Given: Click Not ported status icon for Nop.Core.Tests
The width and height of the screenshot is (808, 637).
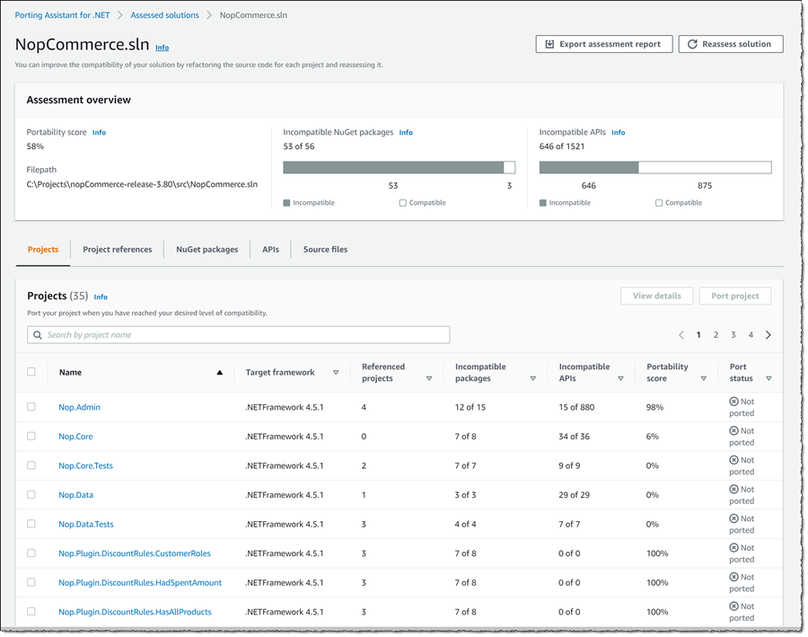Looking at the screenshot, I should (x=733, y=460).
